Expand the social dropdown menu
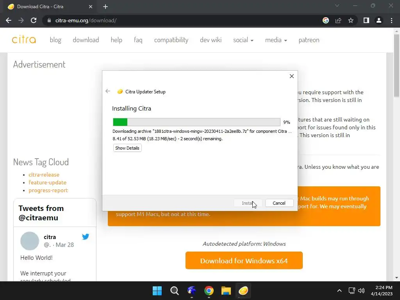400x300 pixels. [x=243, y=40]
